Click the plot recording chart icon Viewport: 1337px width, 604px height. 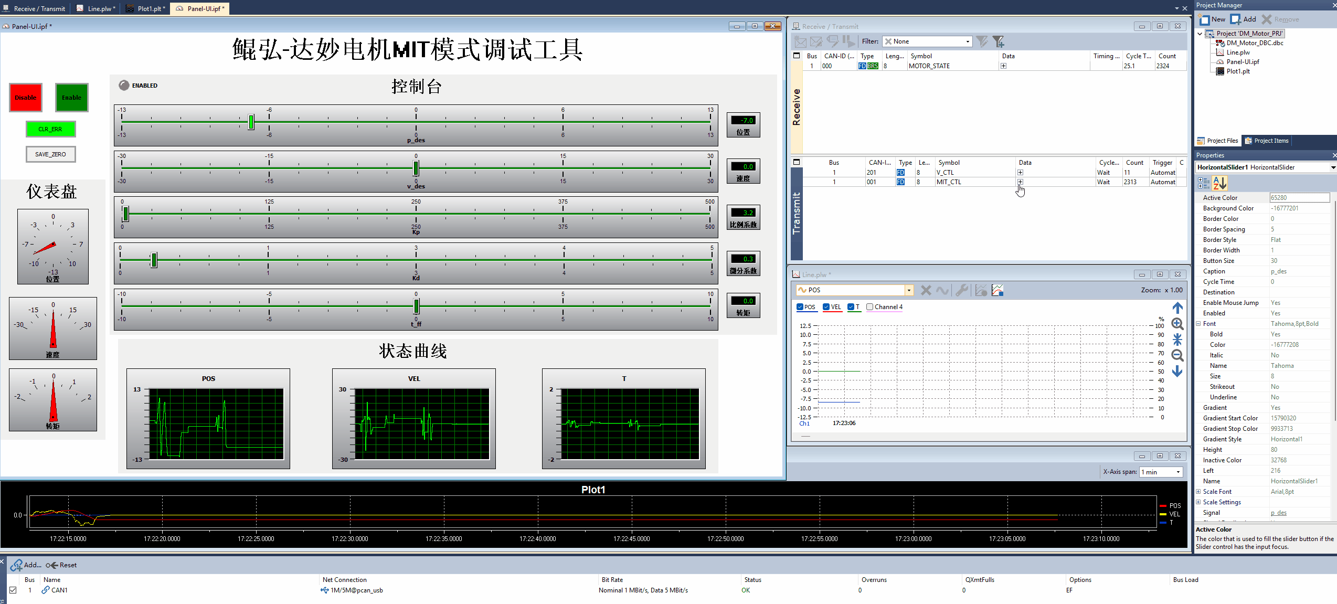998,290
